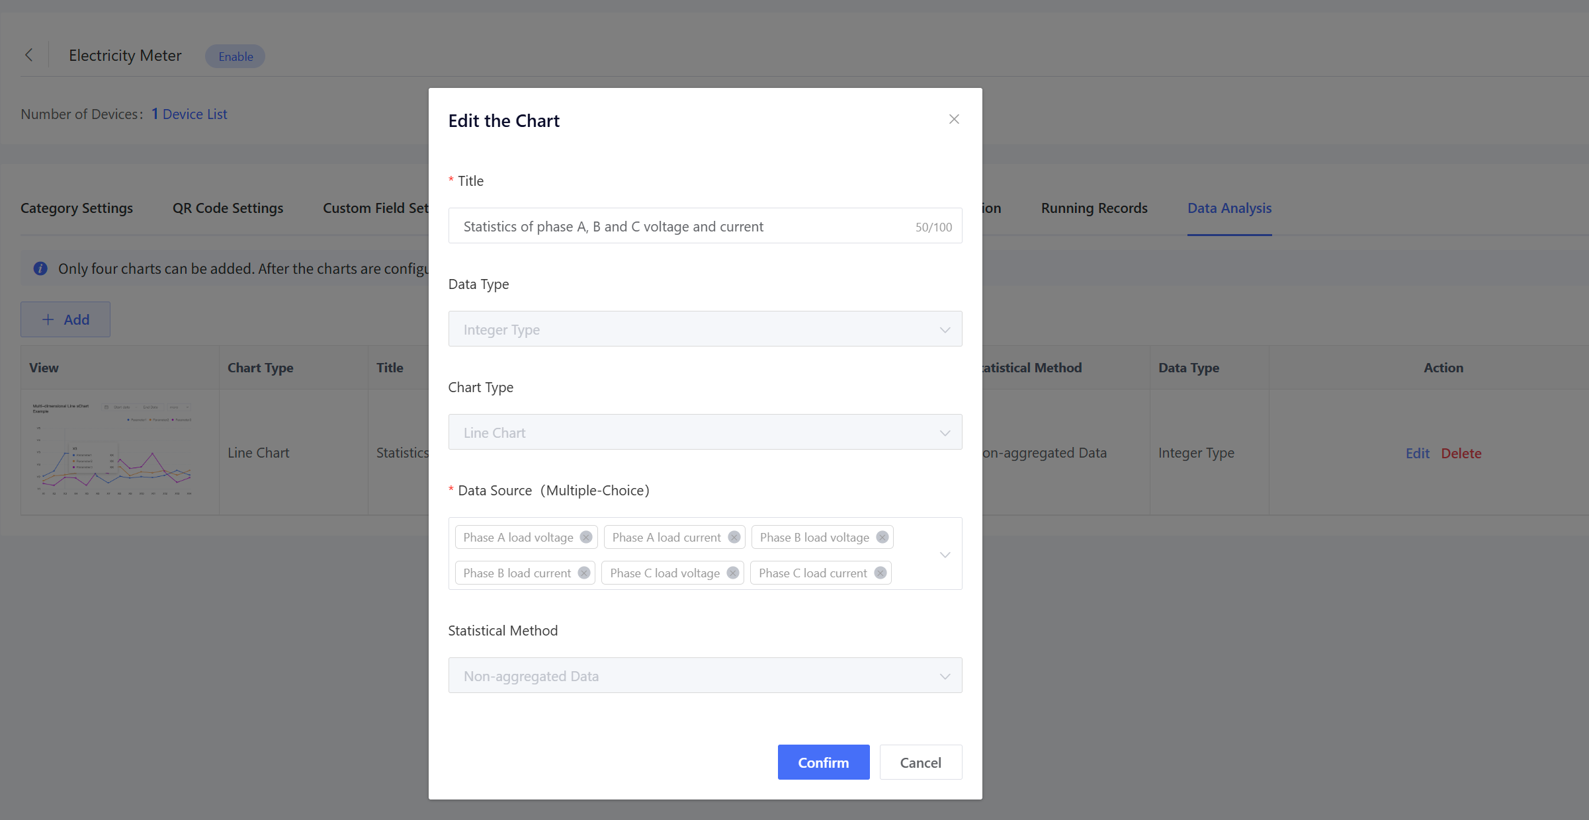This screenshot has width=1589, height=820.
Task: Remove the Phase A load current tag
Action: point(734,537)
